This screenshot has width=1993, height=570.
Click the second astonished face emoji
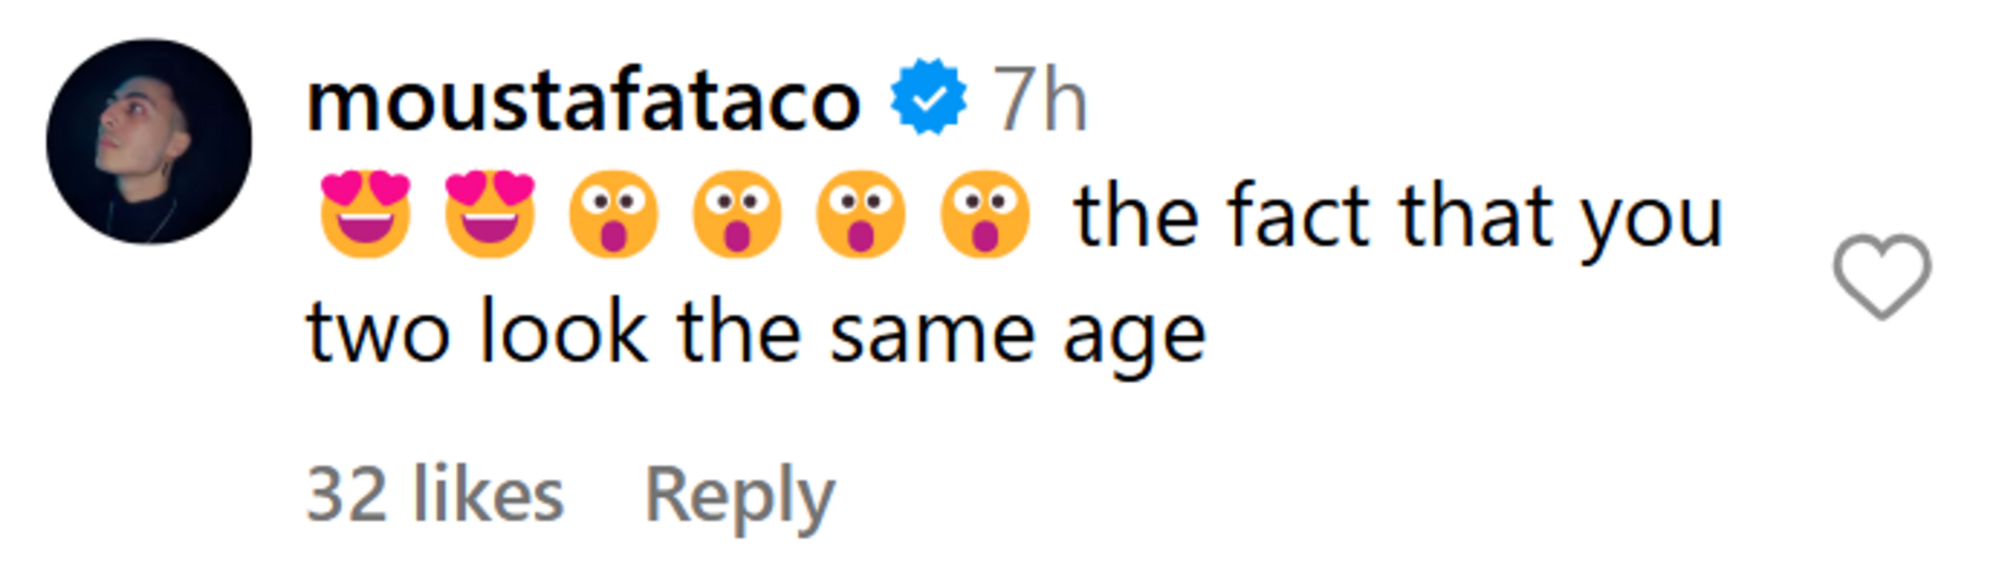pos(737,214)
